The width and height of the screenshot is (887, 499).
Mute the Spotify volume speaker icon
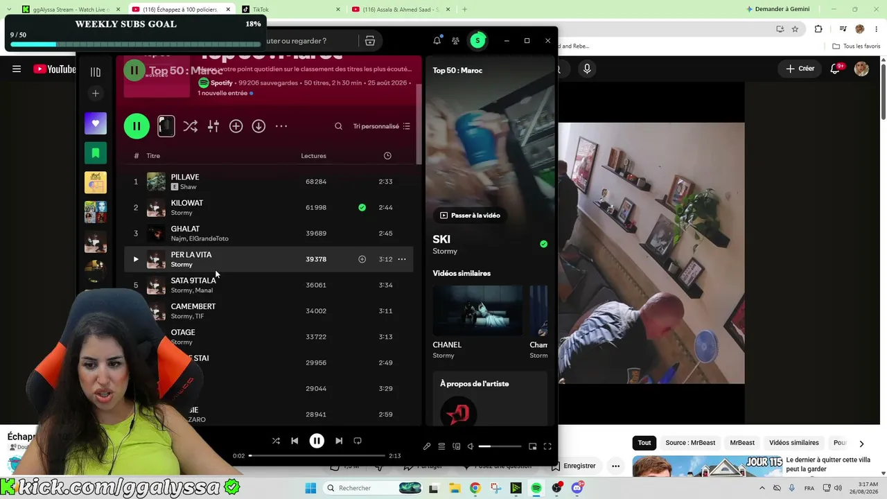point(471,446)
